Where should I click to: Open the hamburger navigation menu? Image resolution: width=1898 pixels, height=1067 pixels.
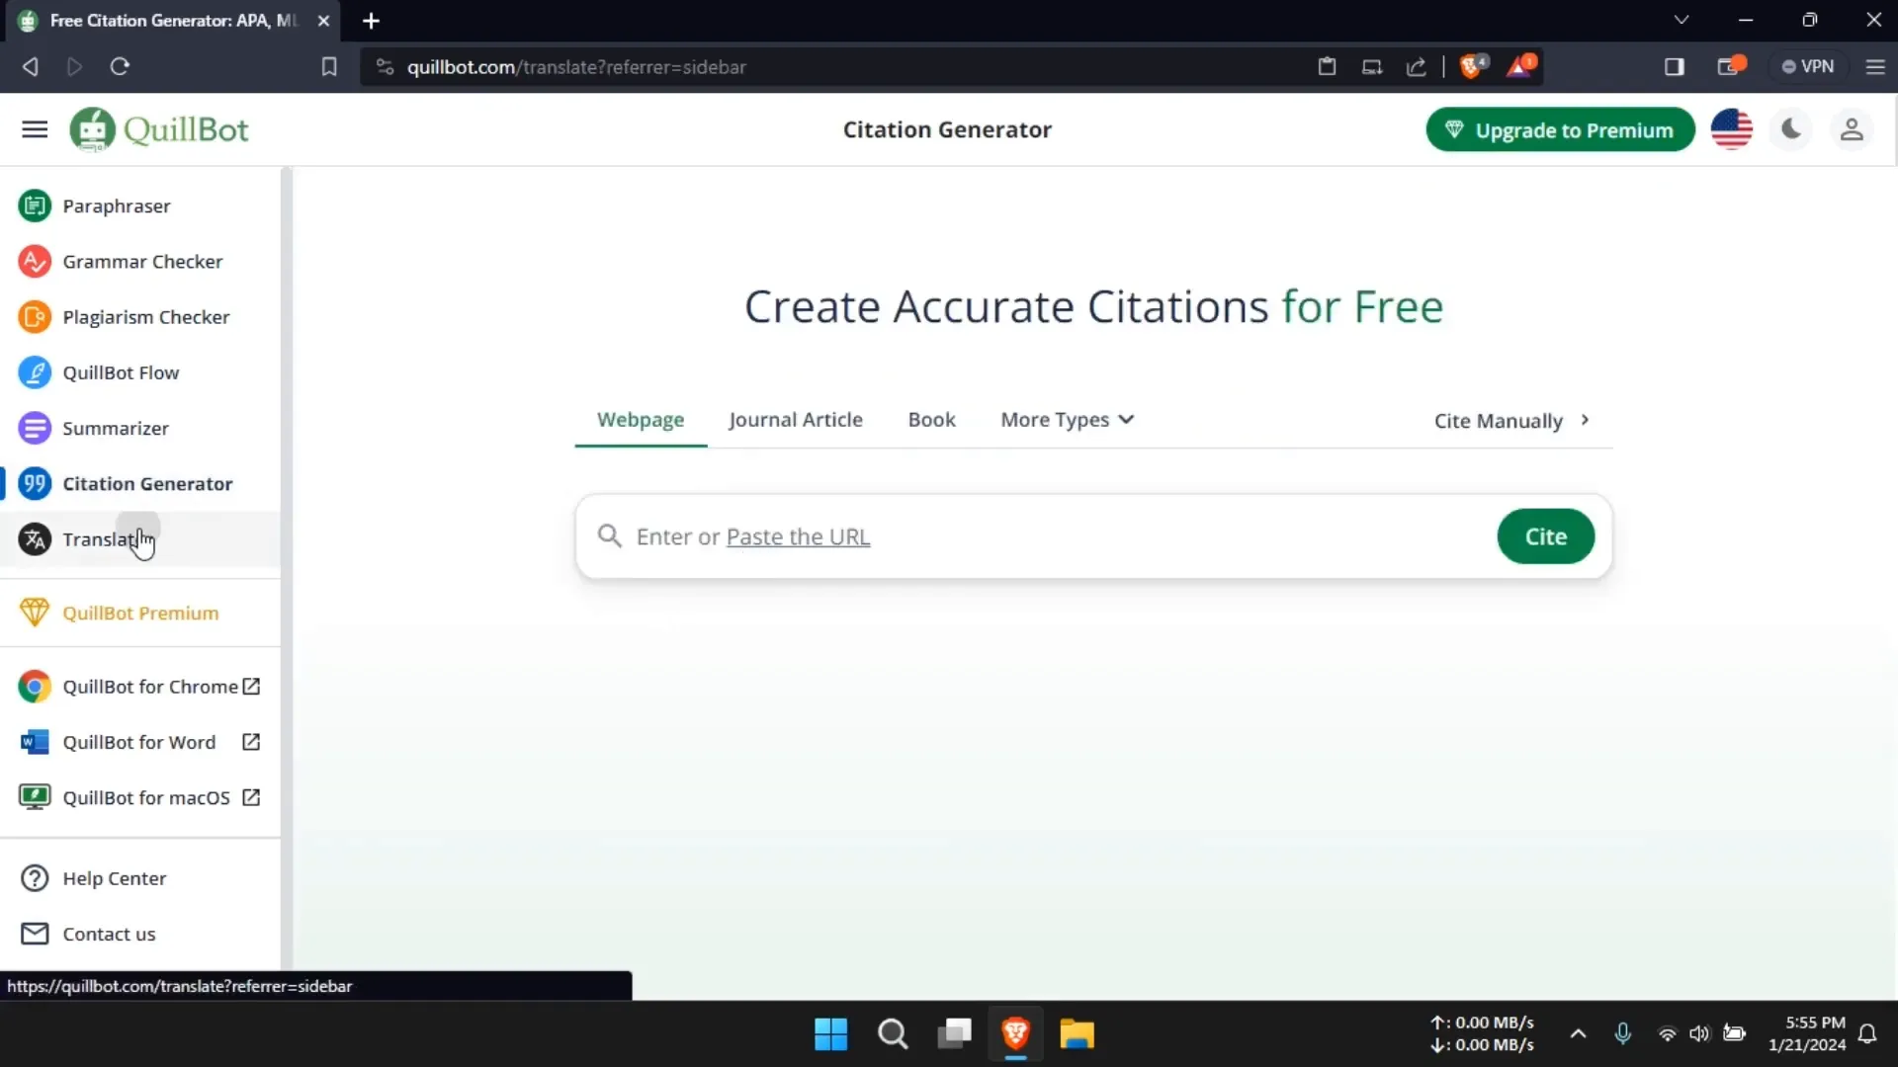(x=36, y=129)
